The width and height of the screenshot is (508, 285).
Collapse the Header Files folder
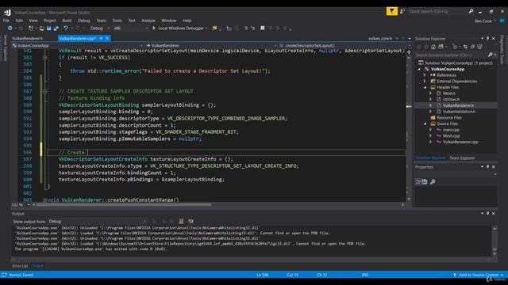coord(425,88)
